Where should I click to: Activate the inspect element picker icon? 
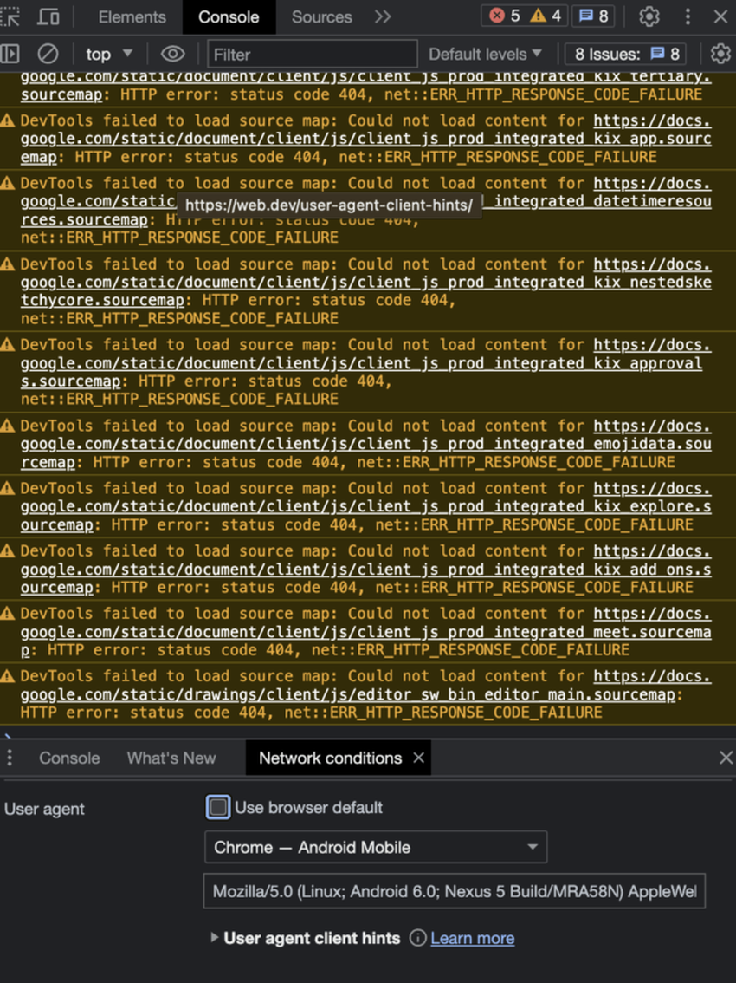coord(10,16)
